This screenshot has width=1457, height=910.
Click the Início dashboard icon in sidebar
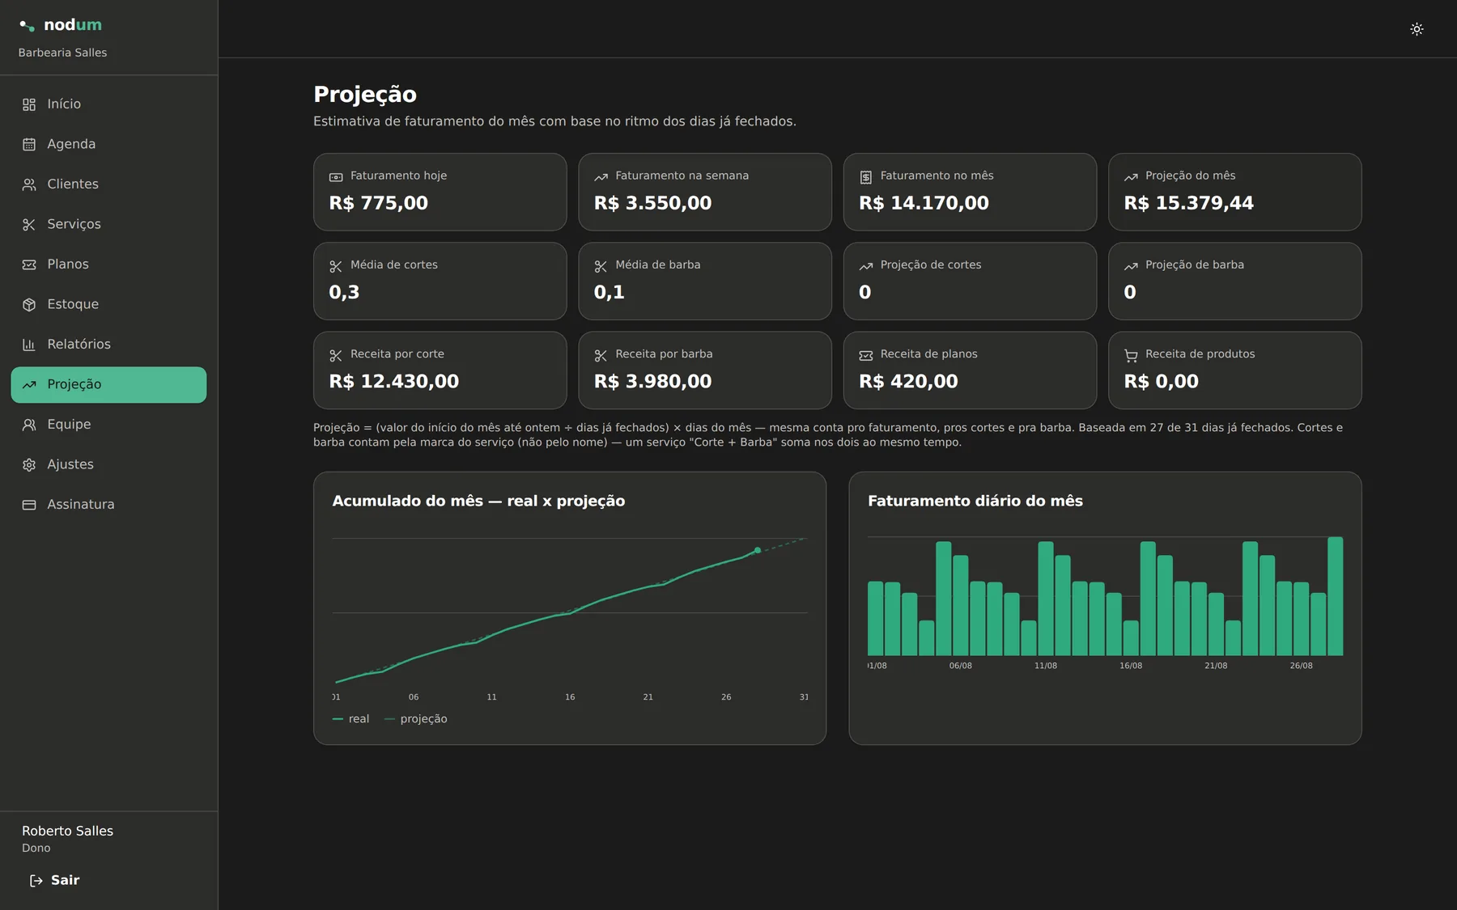29,104
